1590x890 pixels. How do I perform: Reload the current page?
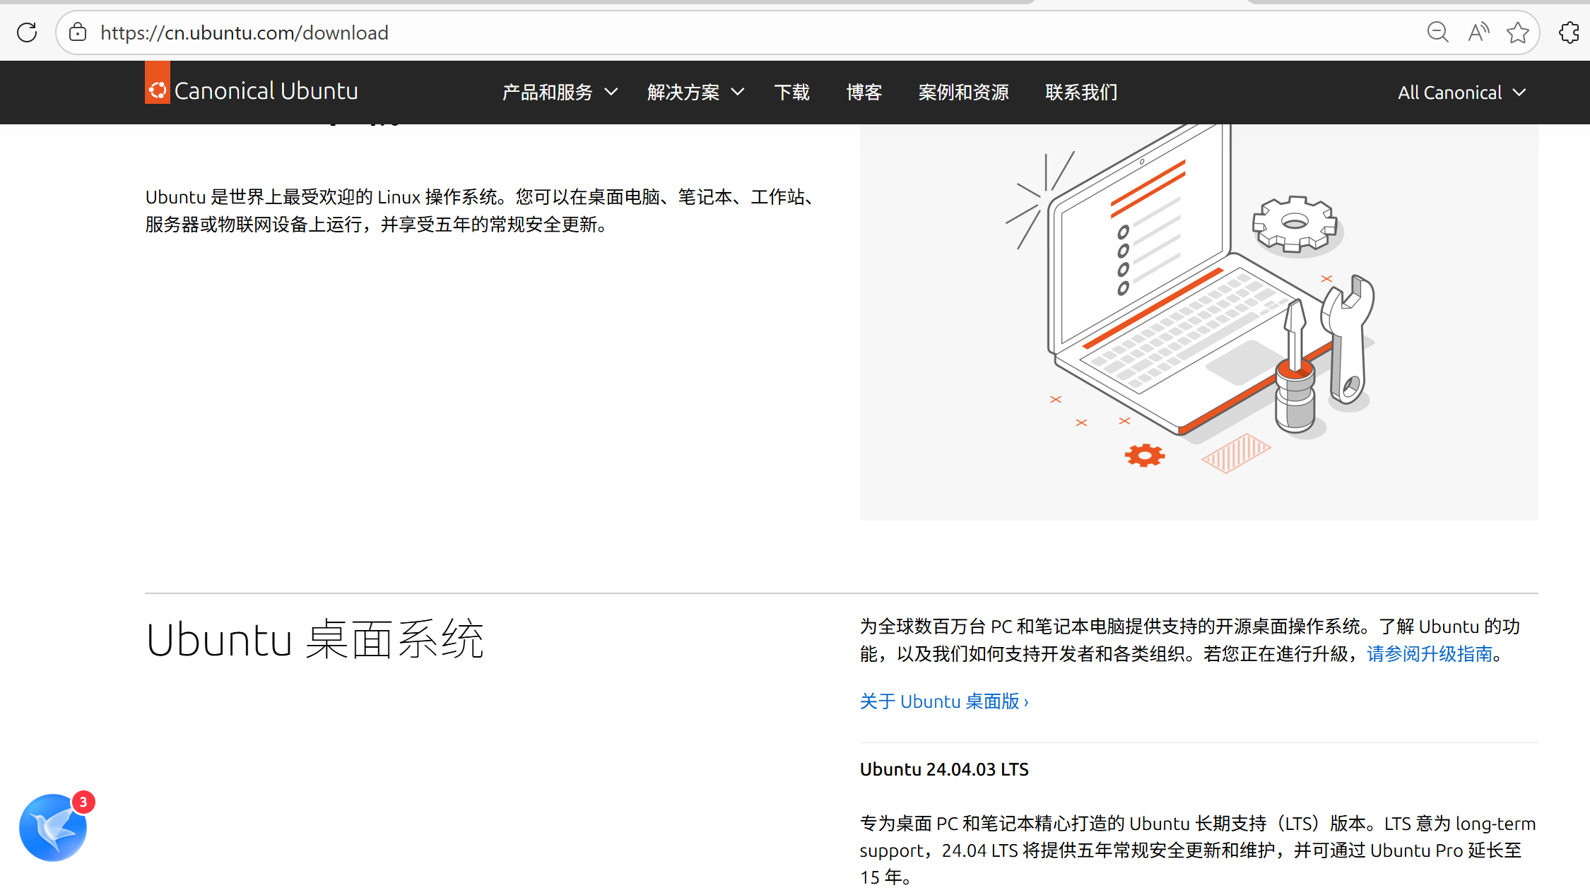[27, 32]
